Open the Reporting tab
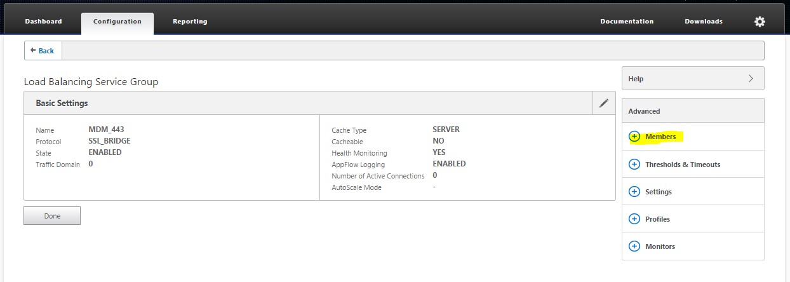 [190, 22]
